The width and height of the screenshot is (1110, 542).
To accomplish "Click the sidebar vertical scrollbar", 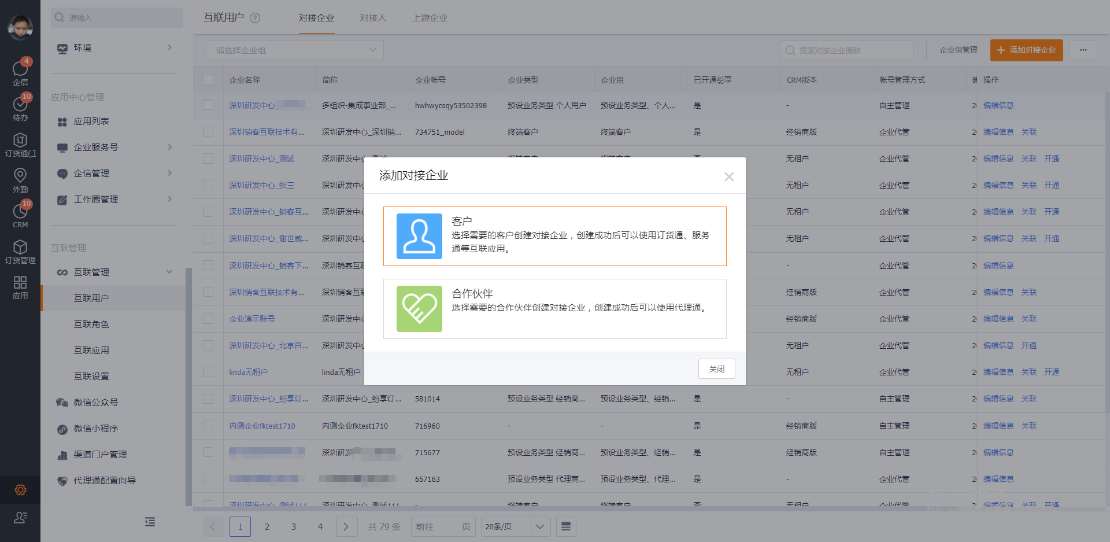I will coord(188,386).
